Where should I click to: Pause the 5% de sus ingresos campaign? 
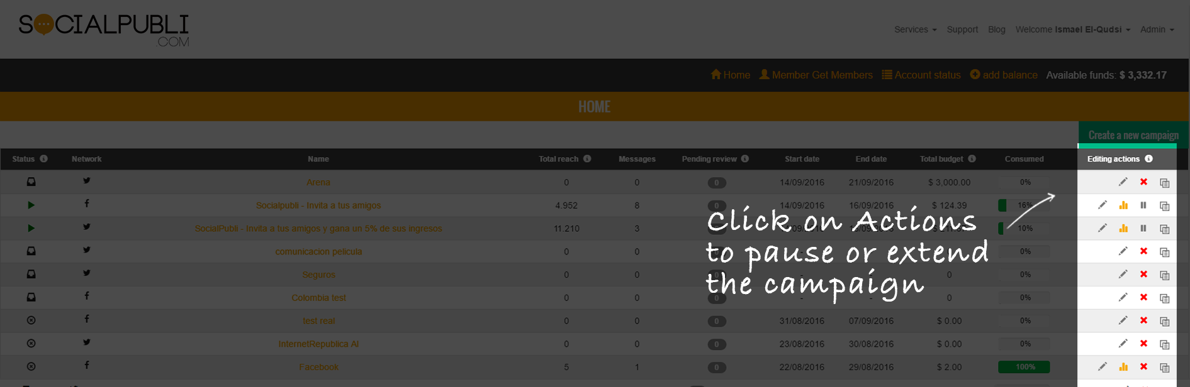click(x=1143, y=229)
